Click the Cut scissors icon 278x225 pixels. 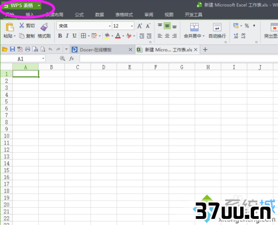pos(22,26)
